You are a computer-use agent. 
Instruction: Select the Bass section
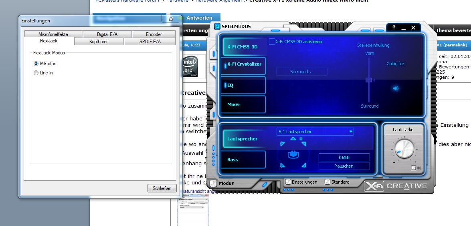tap(244, 160)
